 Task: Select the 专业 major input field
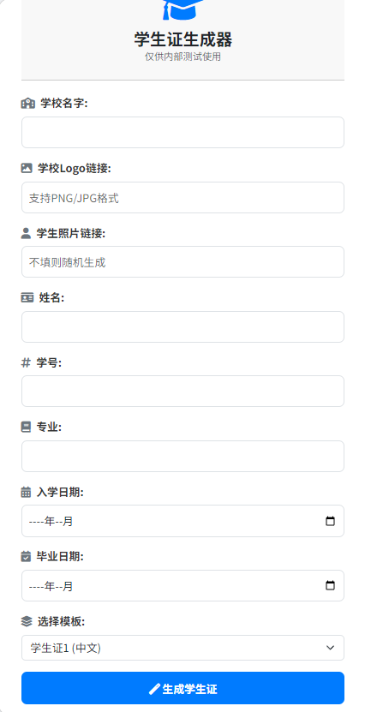(x=183, y=457)
